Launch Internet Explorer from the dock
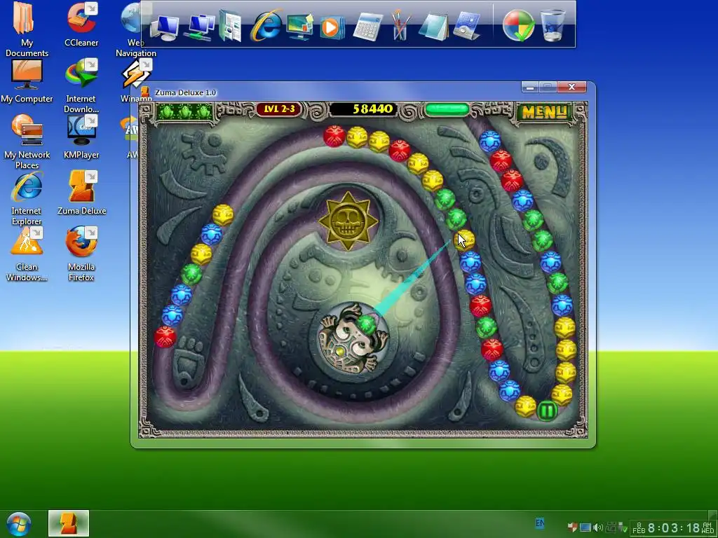718x538 pixels. pyautogui.click(x=266, y=26)
